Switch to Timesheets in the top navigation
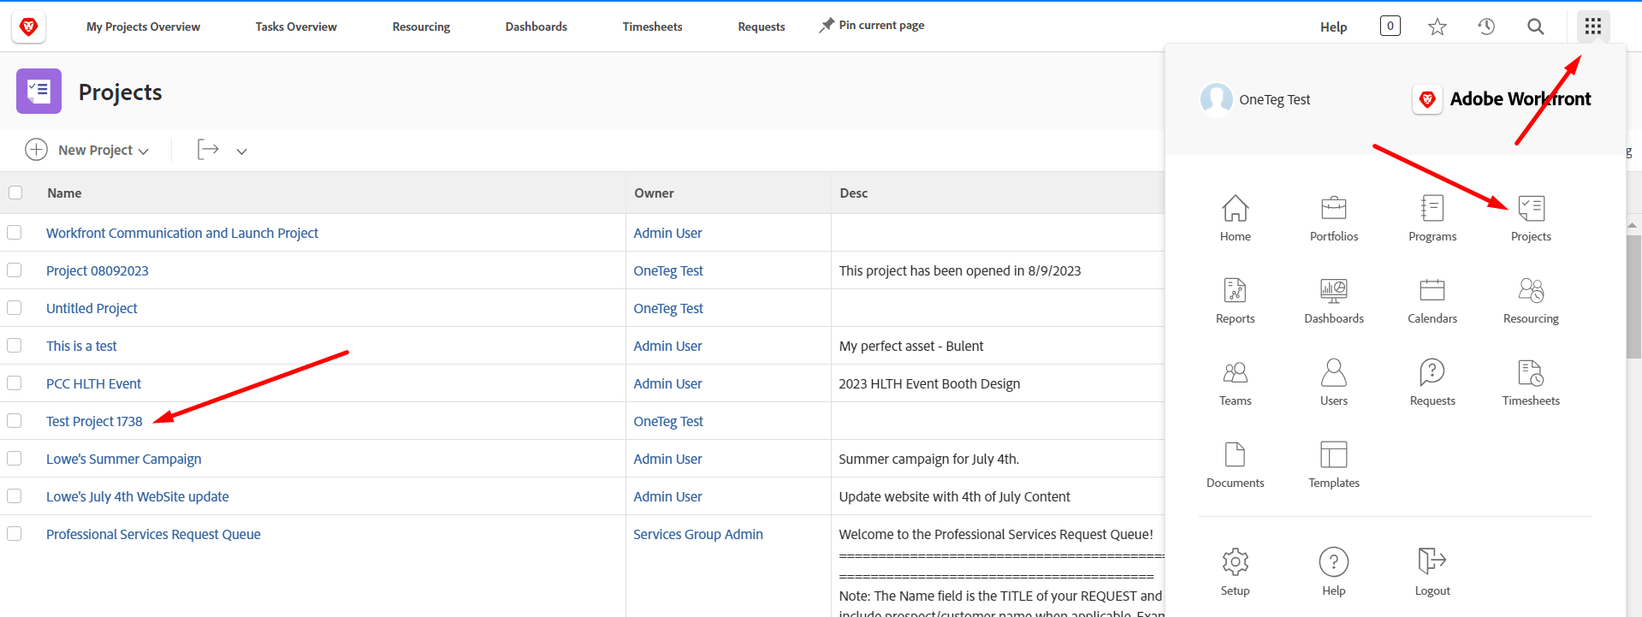This screenshot has height=617, width=1642. (x=652, y=27)
